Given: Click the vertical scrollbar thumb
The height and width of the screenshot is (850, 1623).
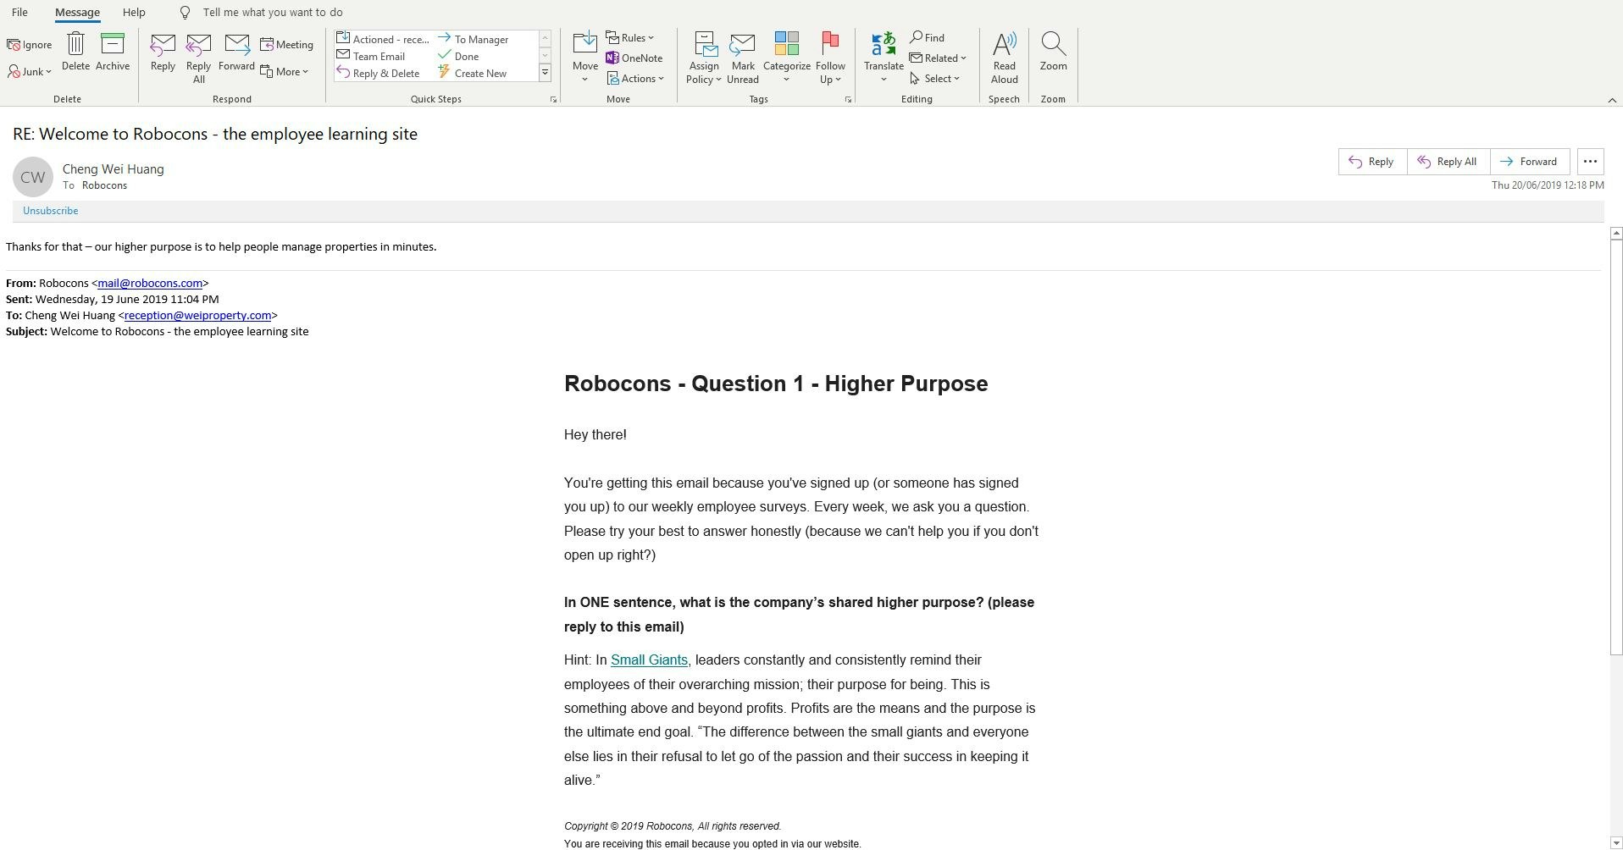Looking at the screenshot, I should point(1616,447).
